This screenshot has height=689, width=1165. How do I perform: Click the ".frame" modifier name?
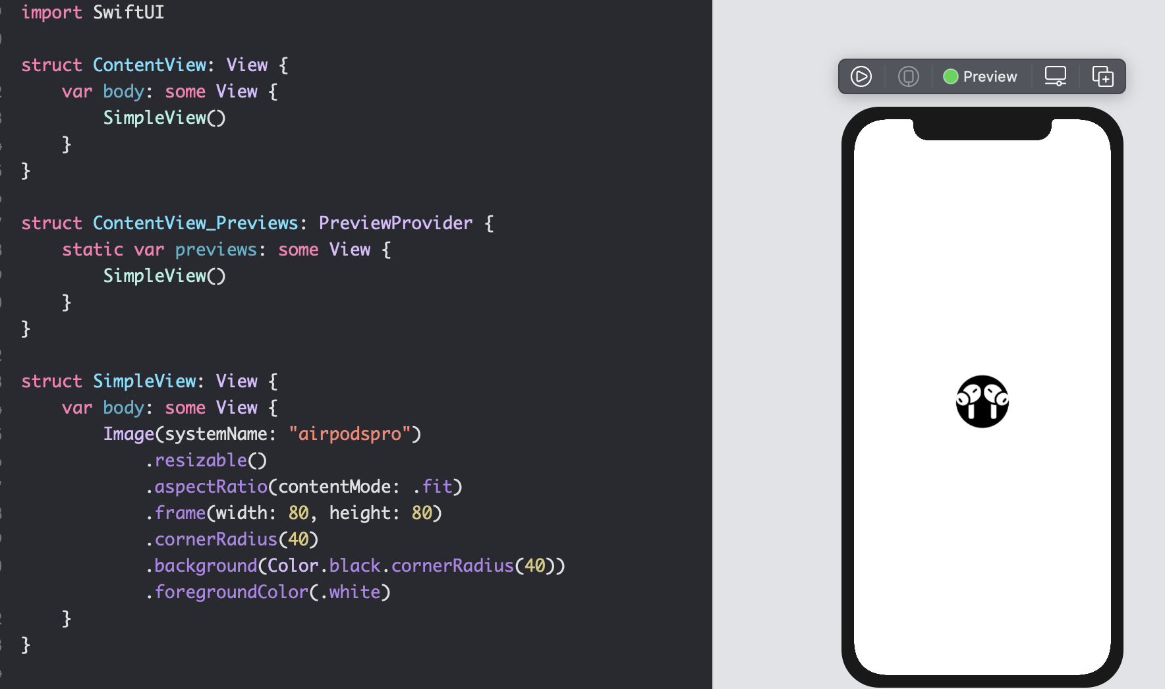[x=175, y=513]
